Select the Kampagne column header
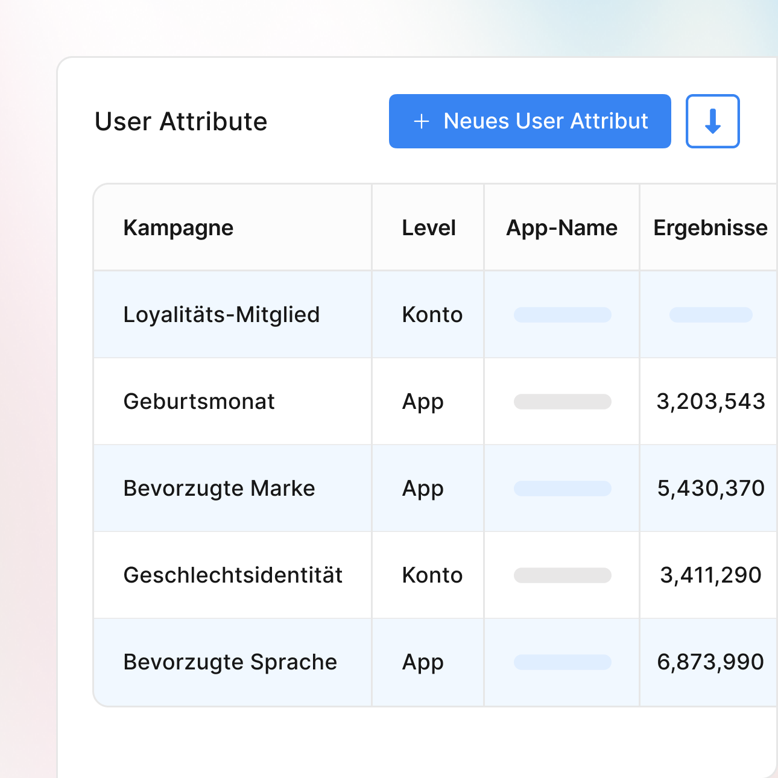This screenshot has height=778, width=778. click(x=178, y=228)
